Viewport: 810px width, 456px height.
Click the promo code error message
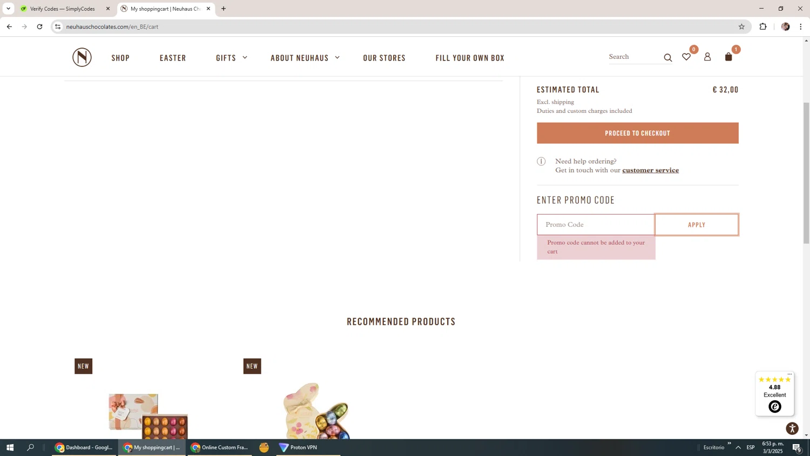point(596,247)
